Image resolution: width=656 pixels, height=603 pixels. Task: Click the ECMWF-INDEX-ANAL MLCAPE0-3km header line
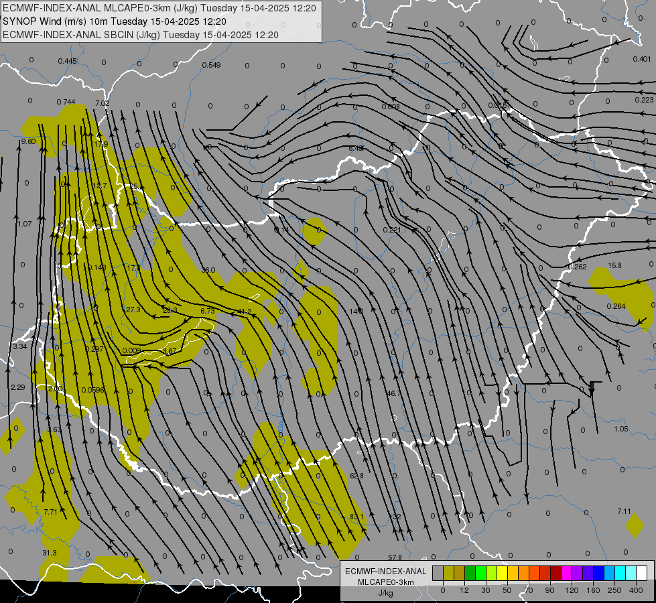click(159, 8)
